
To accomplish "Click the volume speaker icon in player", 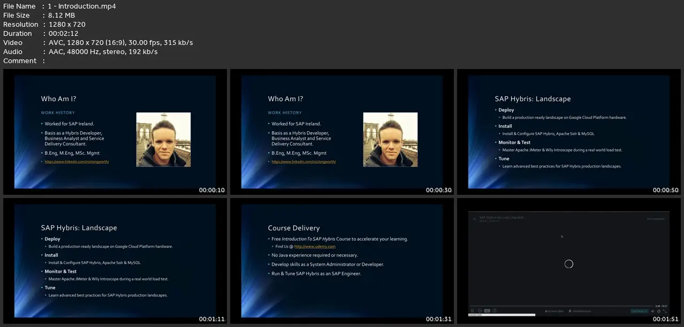I will click(x=652, y=311).
